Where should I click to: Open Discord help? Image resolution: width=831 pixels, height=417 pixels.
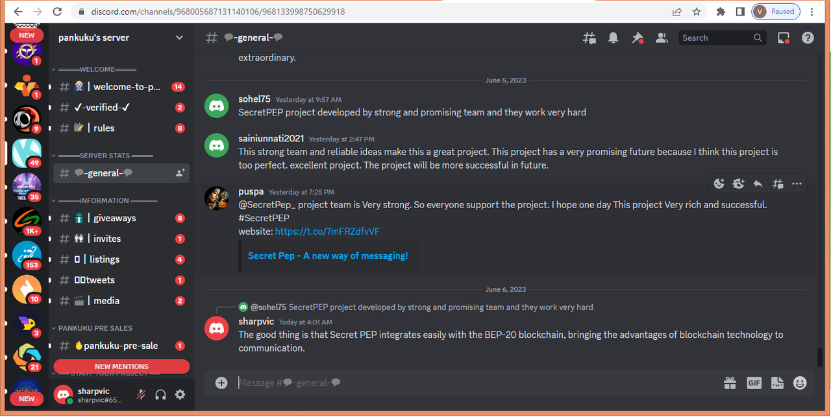[x=808, y=38]
